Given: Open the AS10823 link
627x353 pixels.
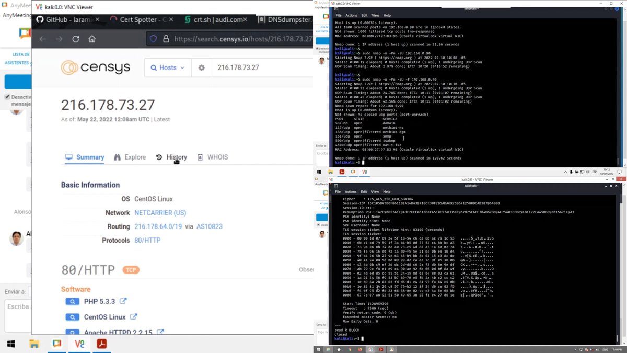Looking at the screenshot, I should pos(210,226).
